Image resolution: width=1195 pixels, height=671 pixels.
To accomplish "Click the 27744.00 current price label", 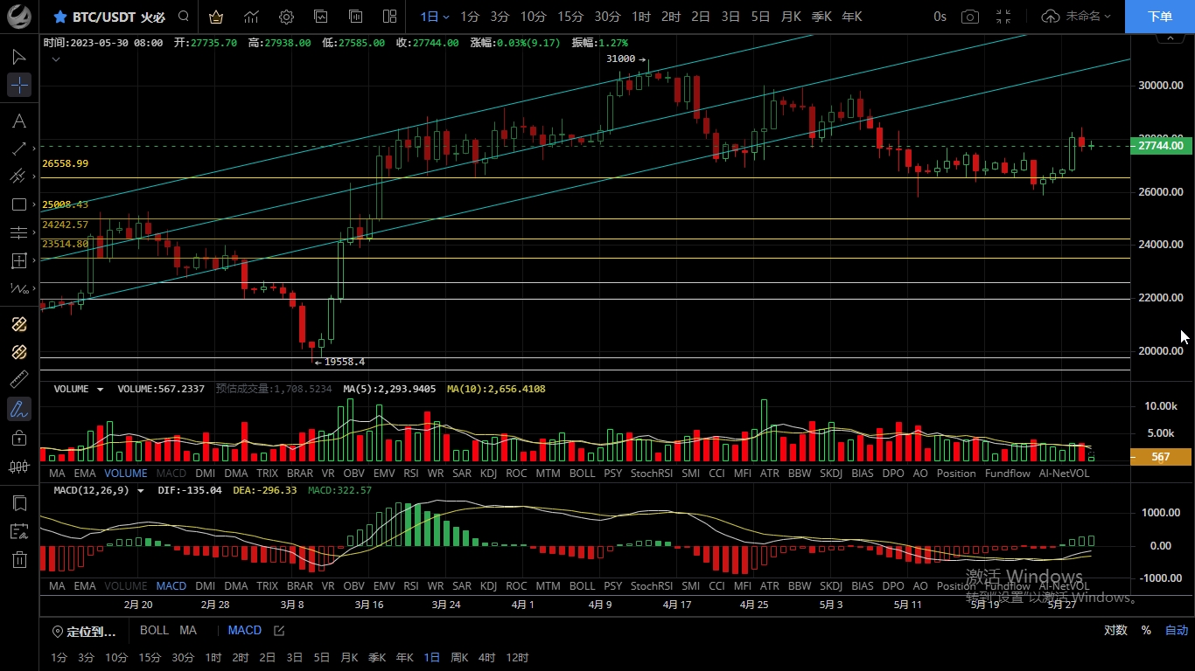I will click(x=1161, y=146).
